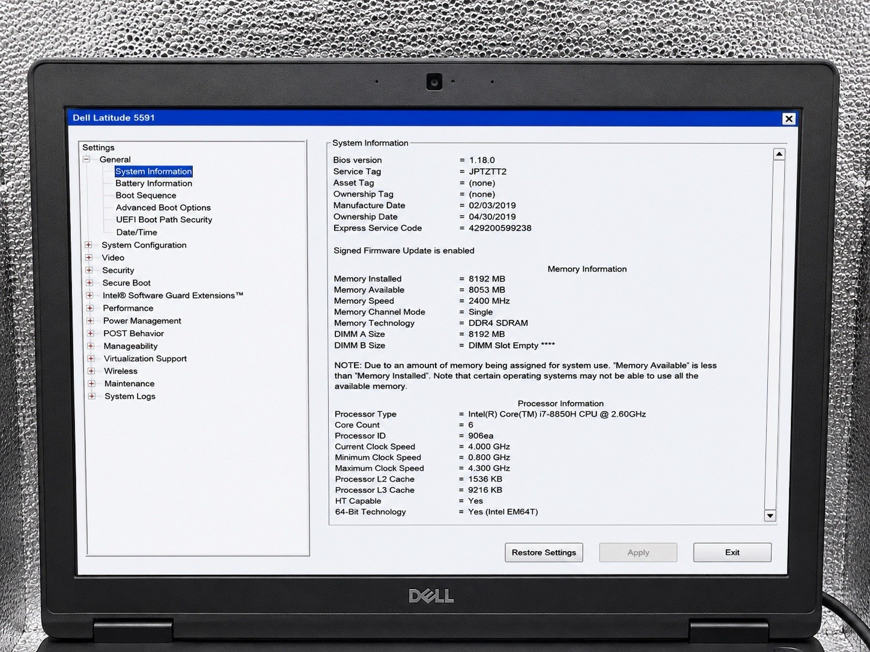Image resolution: width=870 pixels, height=652 pixels.
Task: Expand the Security node
Action: 89,270
